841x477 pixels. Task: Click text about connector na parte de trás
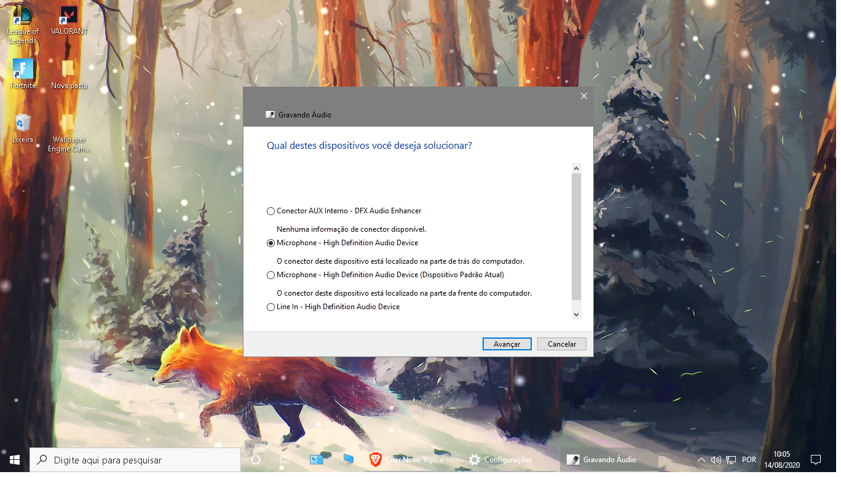pyautogui.click(x=400, y=261)
